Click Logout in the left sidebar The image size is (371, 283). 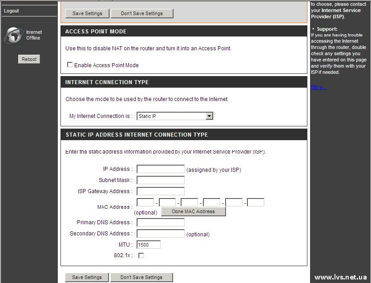click(12, 11)
